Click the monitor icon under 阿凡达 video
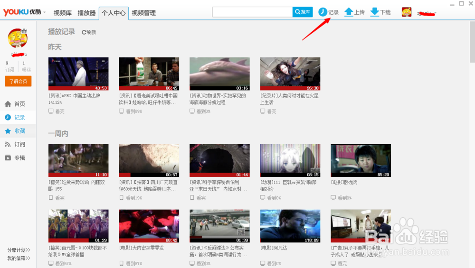 pyautogui.click(x=263, y=263)
